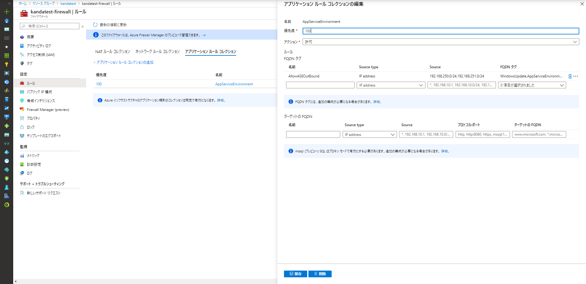Open target FQDN Source type dropdown
This screenshot has width=586, height=284.
[369, 135]
